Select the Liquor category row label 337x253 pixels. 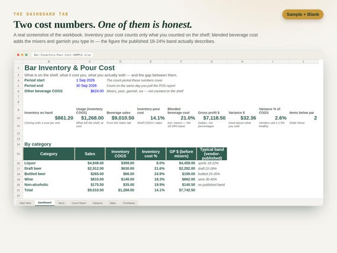pyautogui.click(x=30, y=163)
